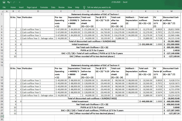Select row 1 header
182x121 pixels.
point(2,14)
